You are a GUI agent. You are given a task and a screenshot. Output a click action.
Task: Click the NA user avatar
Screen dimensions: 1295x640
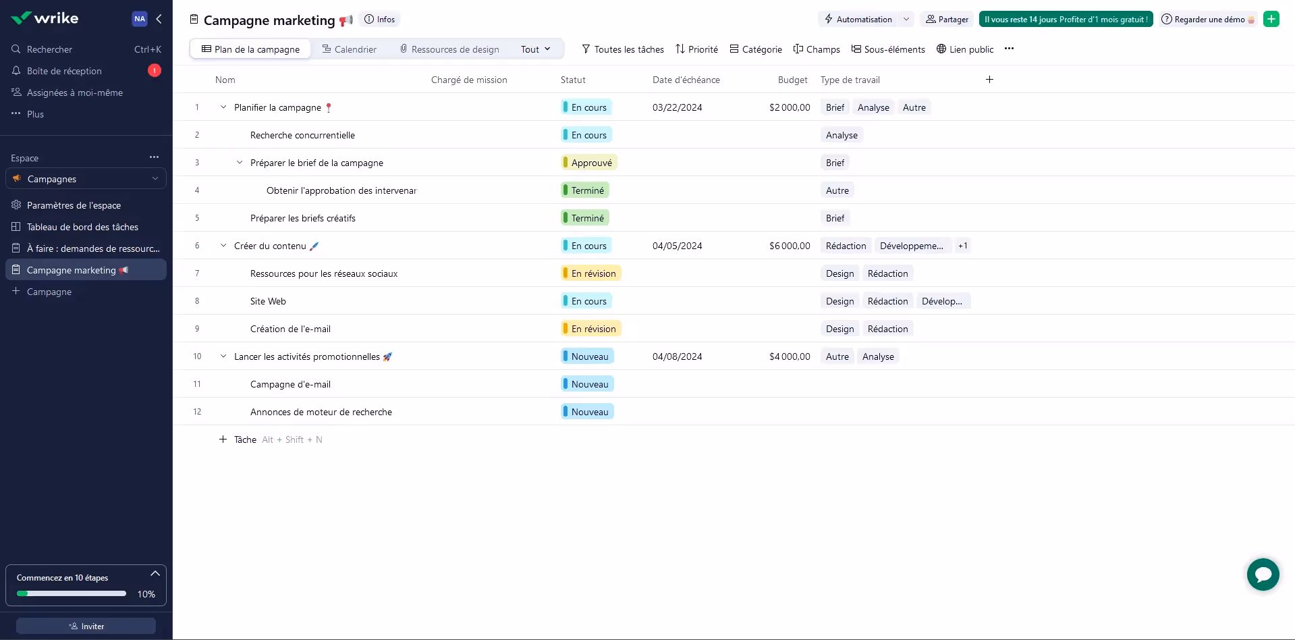(140, 19)
